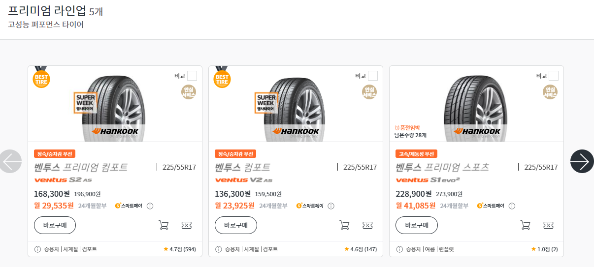Open 벤투스 프리미엄 스포츠 product title
The image size is (594, 267).
[x=442, y=167]
